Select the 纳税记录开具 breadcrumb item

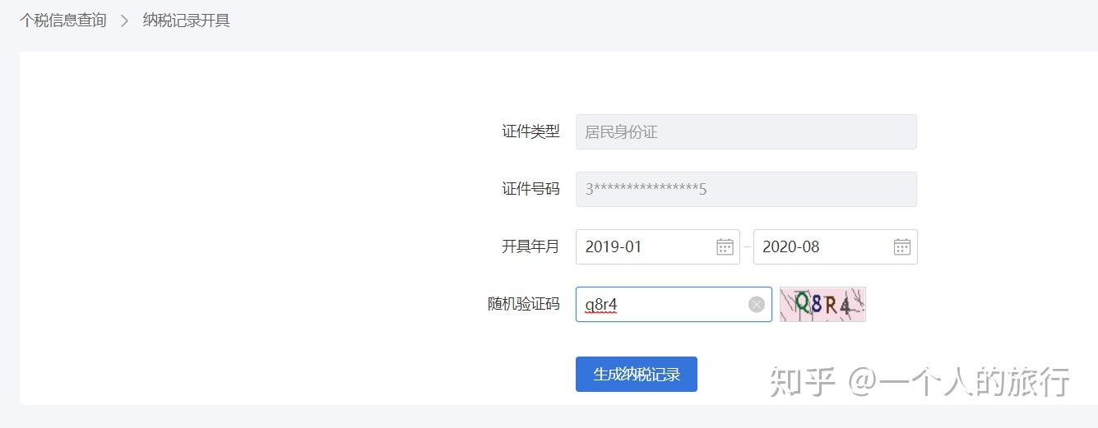[186, 21]
